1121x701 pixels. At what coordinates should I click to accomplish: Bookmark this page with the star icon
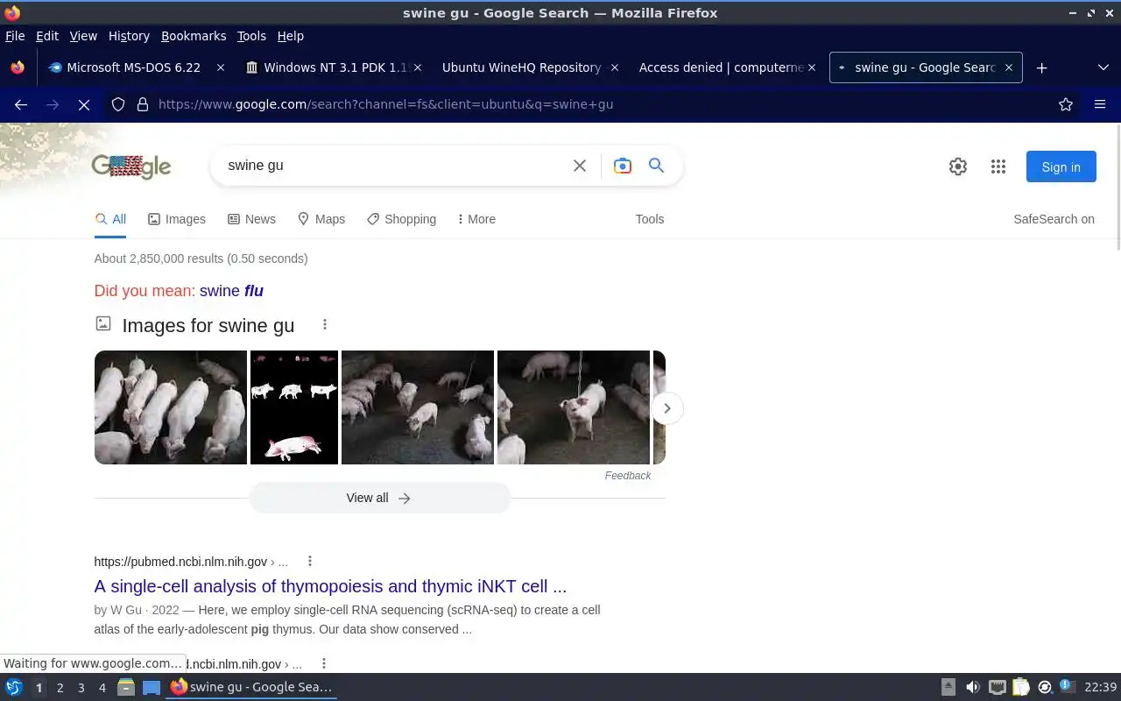(1066, 104)
